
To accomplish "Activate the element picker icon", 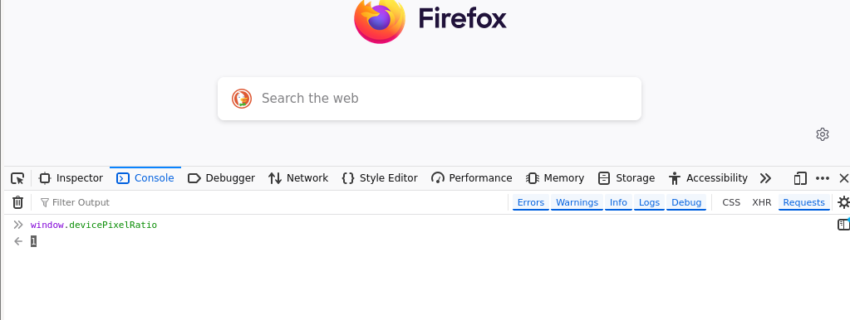I will coord(17,178).
